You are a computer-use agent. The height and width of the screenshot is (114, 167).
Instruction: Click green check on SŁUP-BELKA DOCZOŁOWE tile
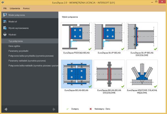[155, 49]
